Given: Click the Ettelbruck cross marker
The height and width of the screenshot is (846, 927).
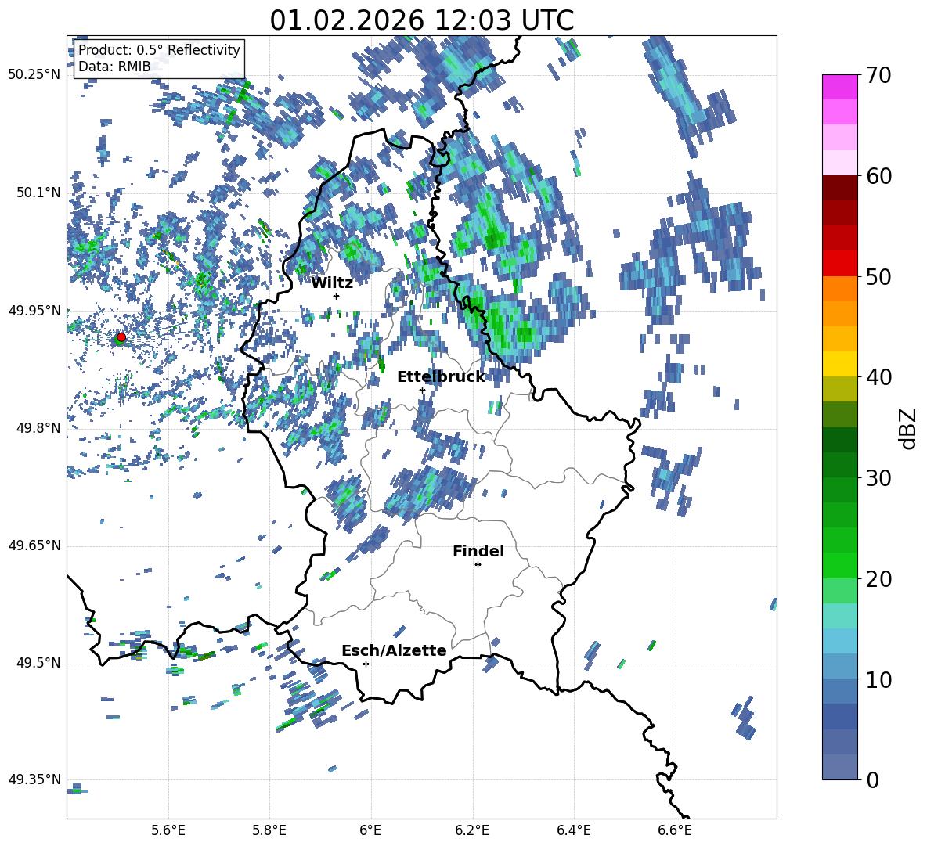Looking at the screenshot, I should point(422,390).
